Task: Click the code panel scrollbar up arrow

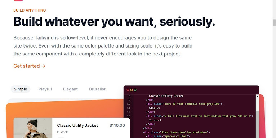Action: [x=257, y=97]
